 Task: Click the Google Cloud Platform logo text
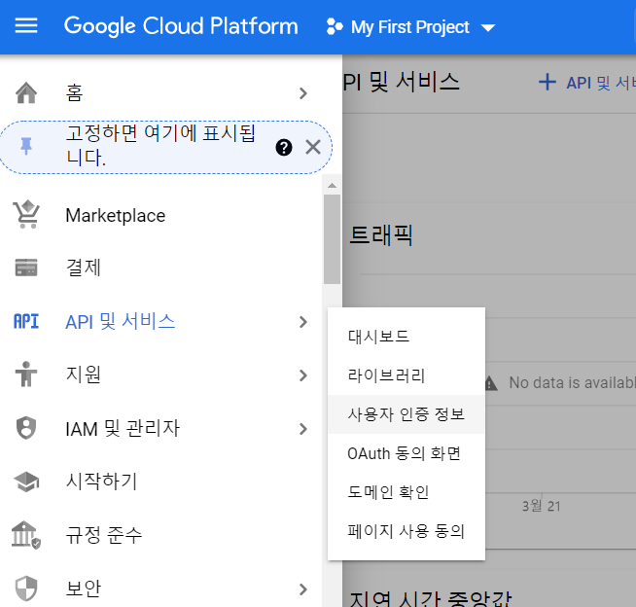(181, 26)
